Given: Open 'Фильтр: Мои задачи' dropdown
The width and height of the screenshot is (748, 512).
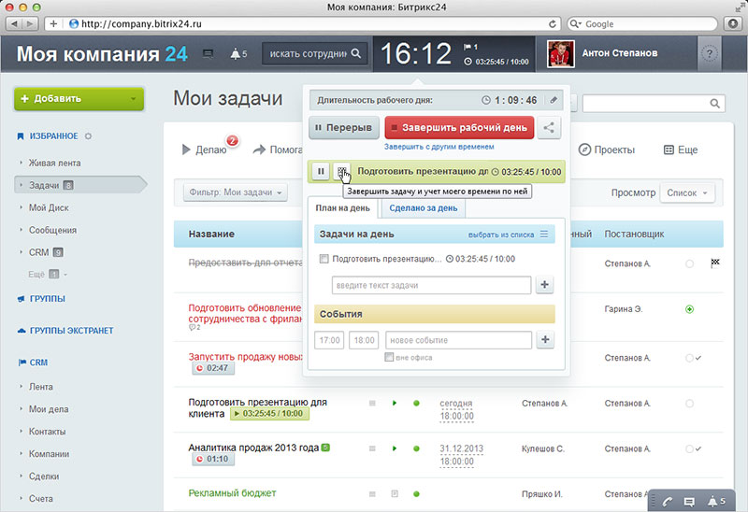Looking at the screenshot, I should (236, 192).
